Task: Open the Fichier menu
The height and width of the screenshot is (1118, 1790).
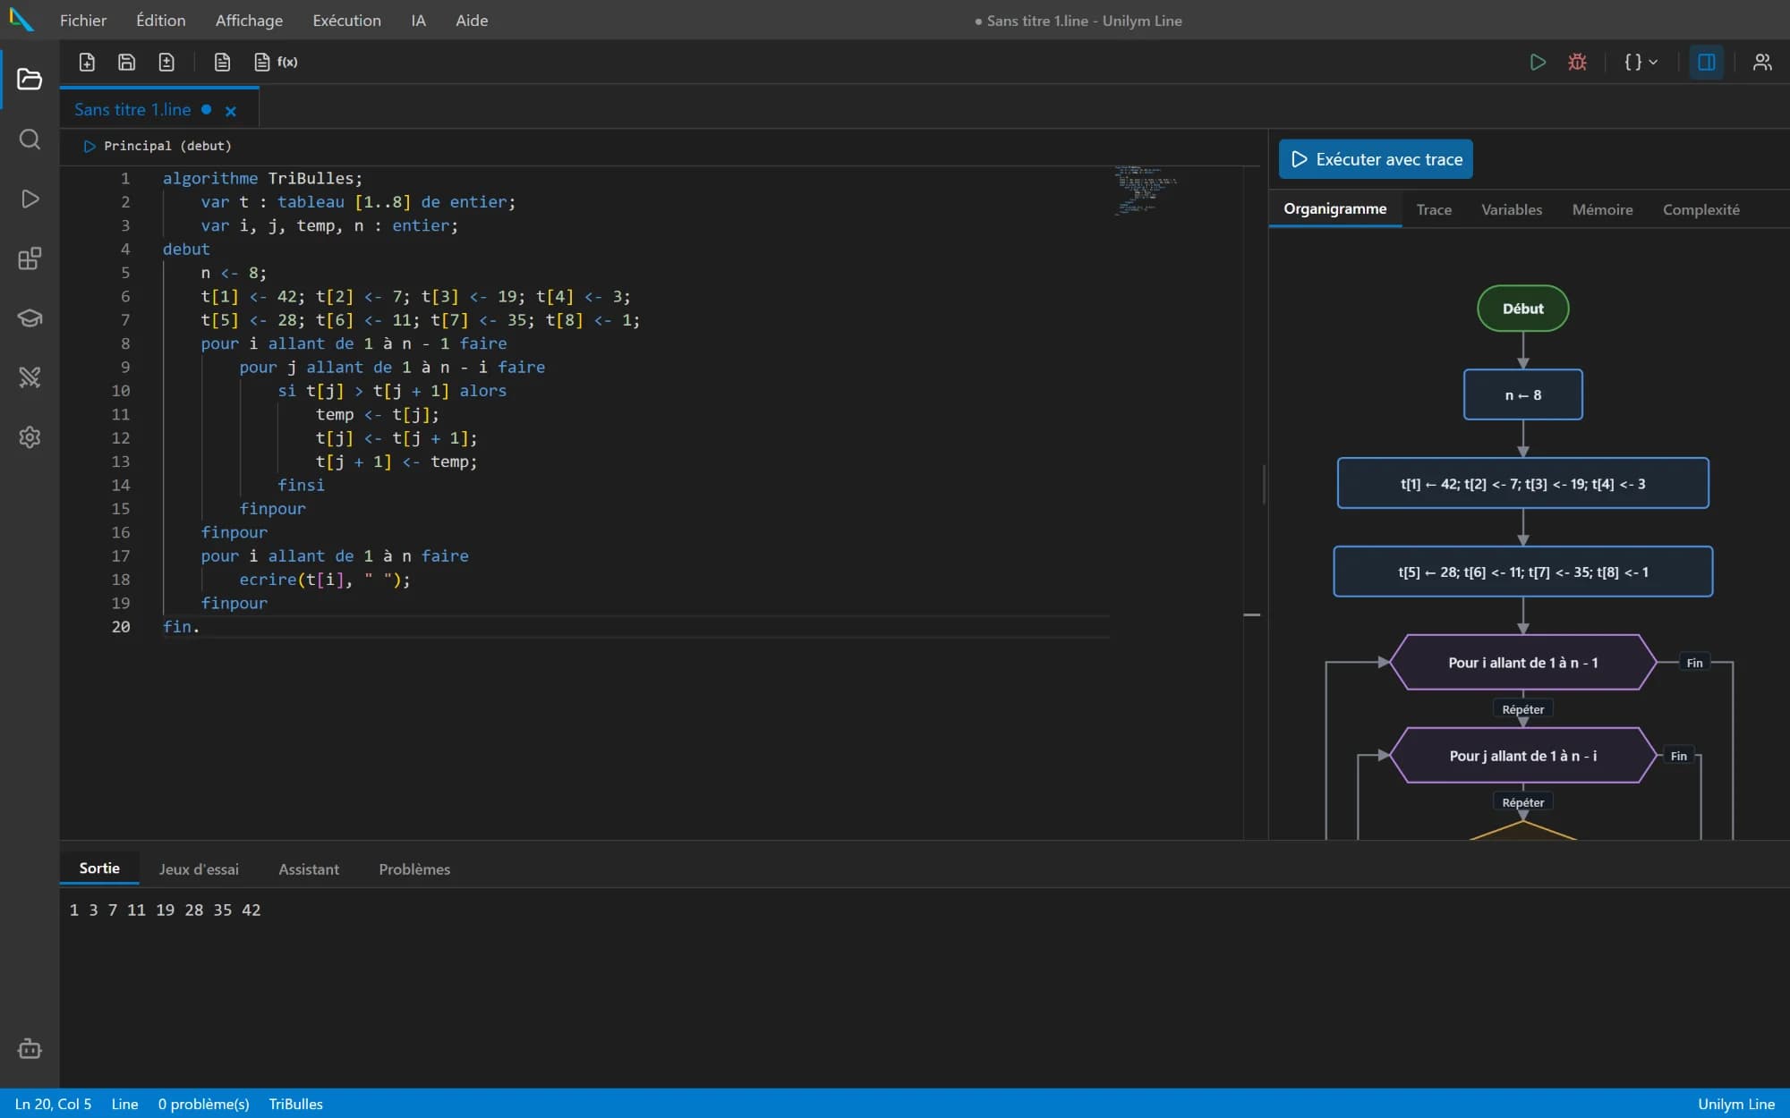Action: 83,20
